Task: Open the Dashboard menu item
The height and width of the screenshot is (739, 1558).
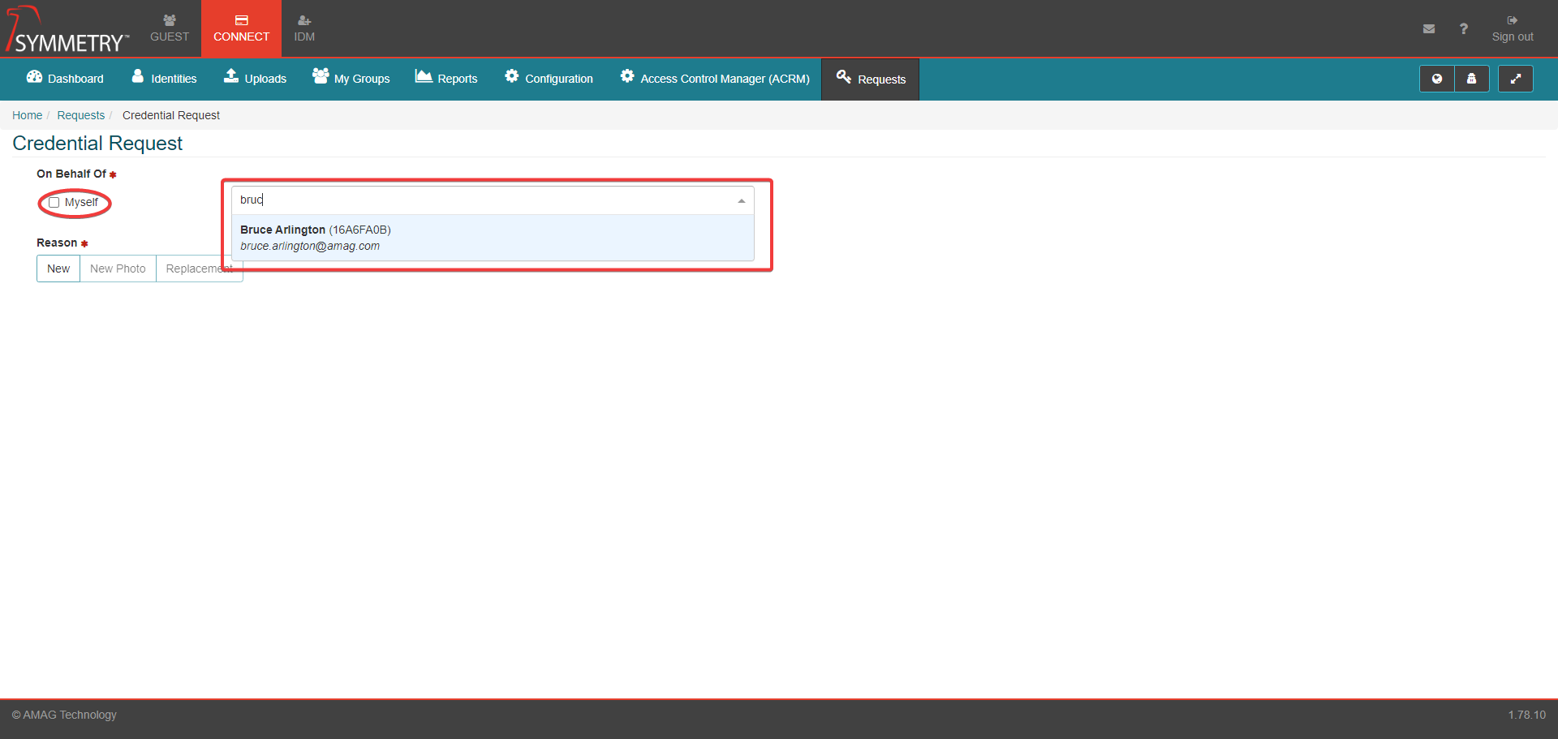Action: pos(65,79)
